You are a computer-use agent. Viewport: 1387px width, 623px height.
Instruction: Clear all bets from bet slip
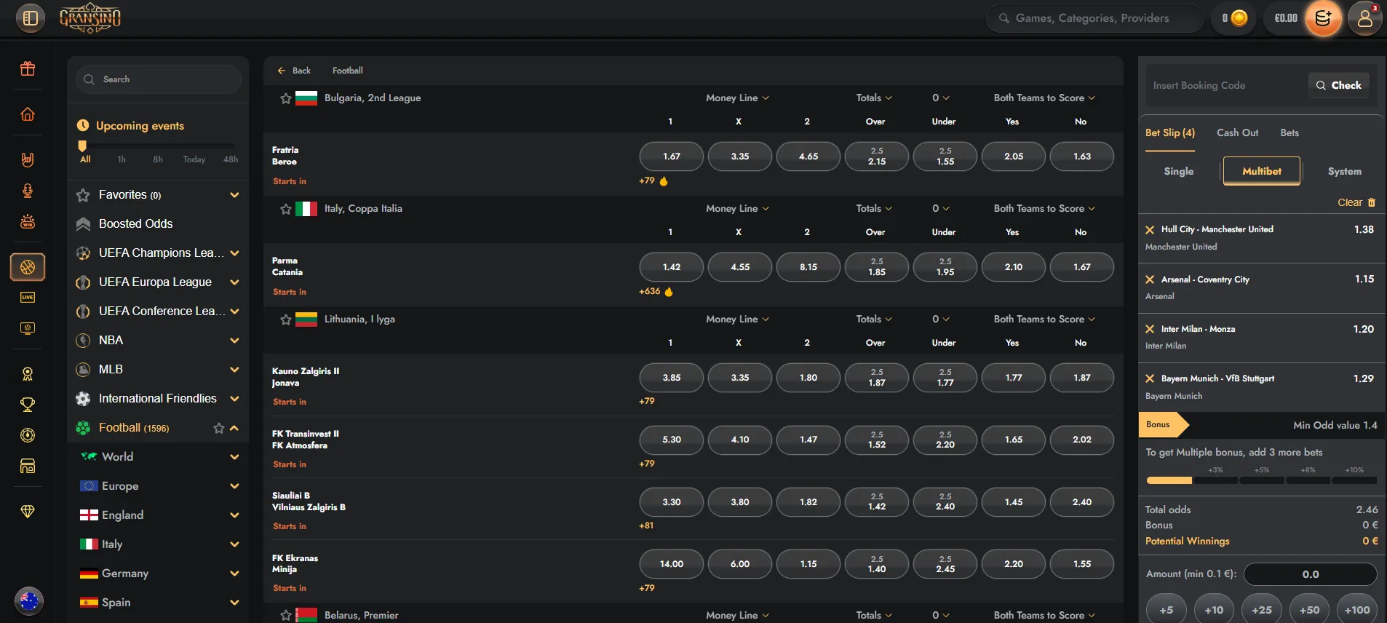1356,203
